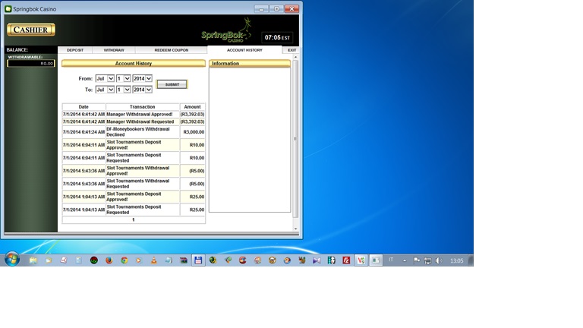Launch Google Chrome from the taskbar

[124, 260]
